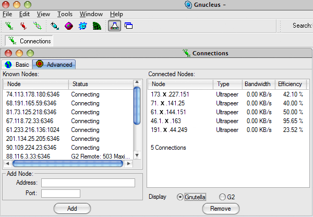The image size is (313, 217).
Task: Click the syringe toolbar icon
Action: (55, 26)
